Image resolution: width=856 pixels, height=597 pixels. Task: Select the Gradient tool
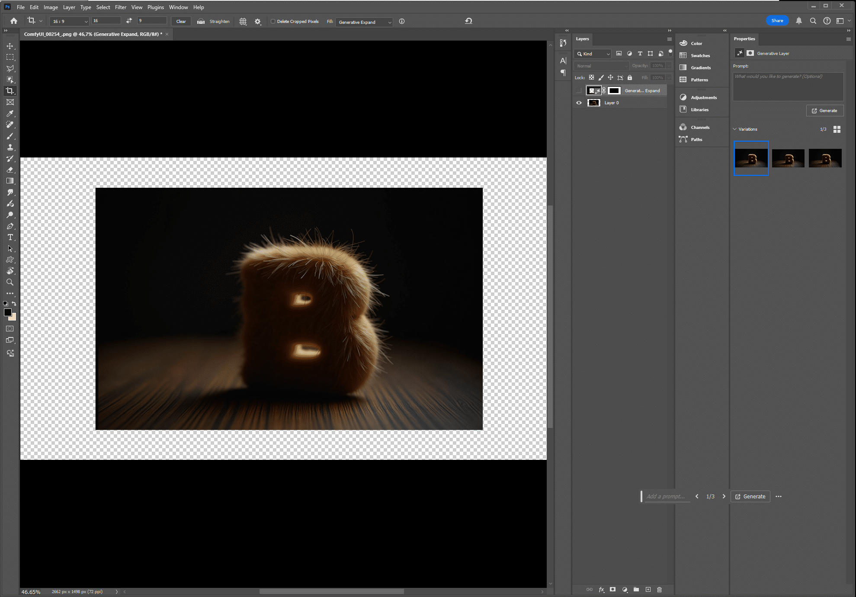click(9, 181)
